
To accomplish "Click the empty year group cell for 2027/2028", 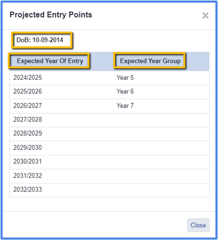I will [161, 120].
